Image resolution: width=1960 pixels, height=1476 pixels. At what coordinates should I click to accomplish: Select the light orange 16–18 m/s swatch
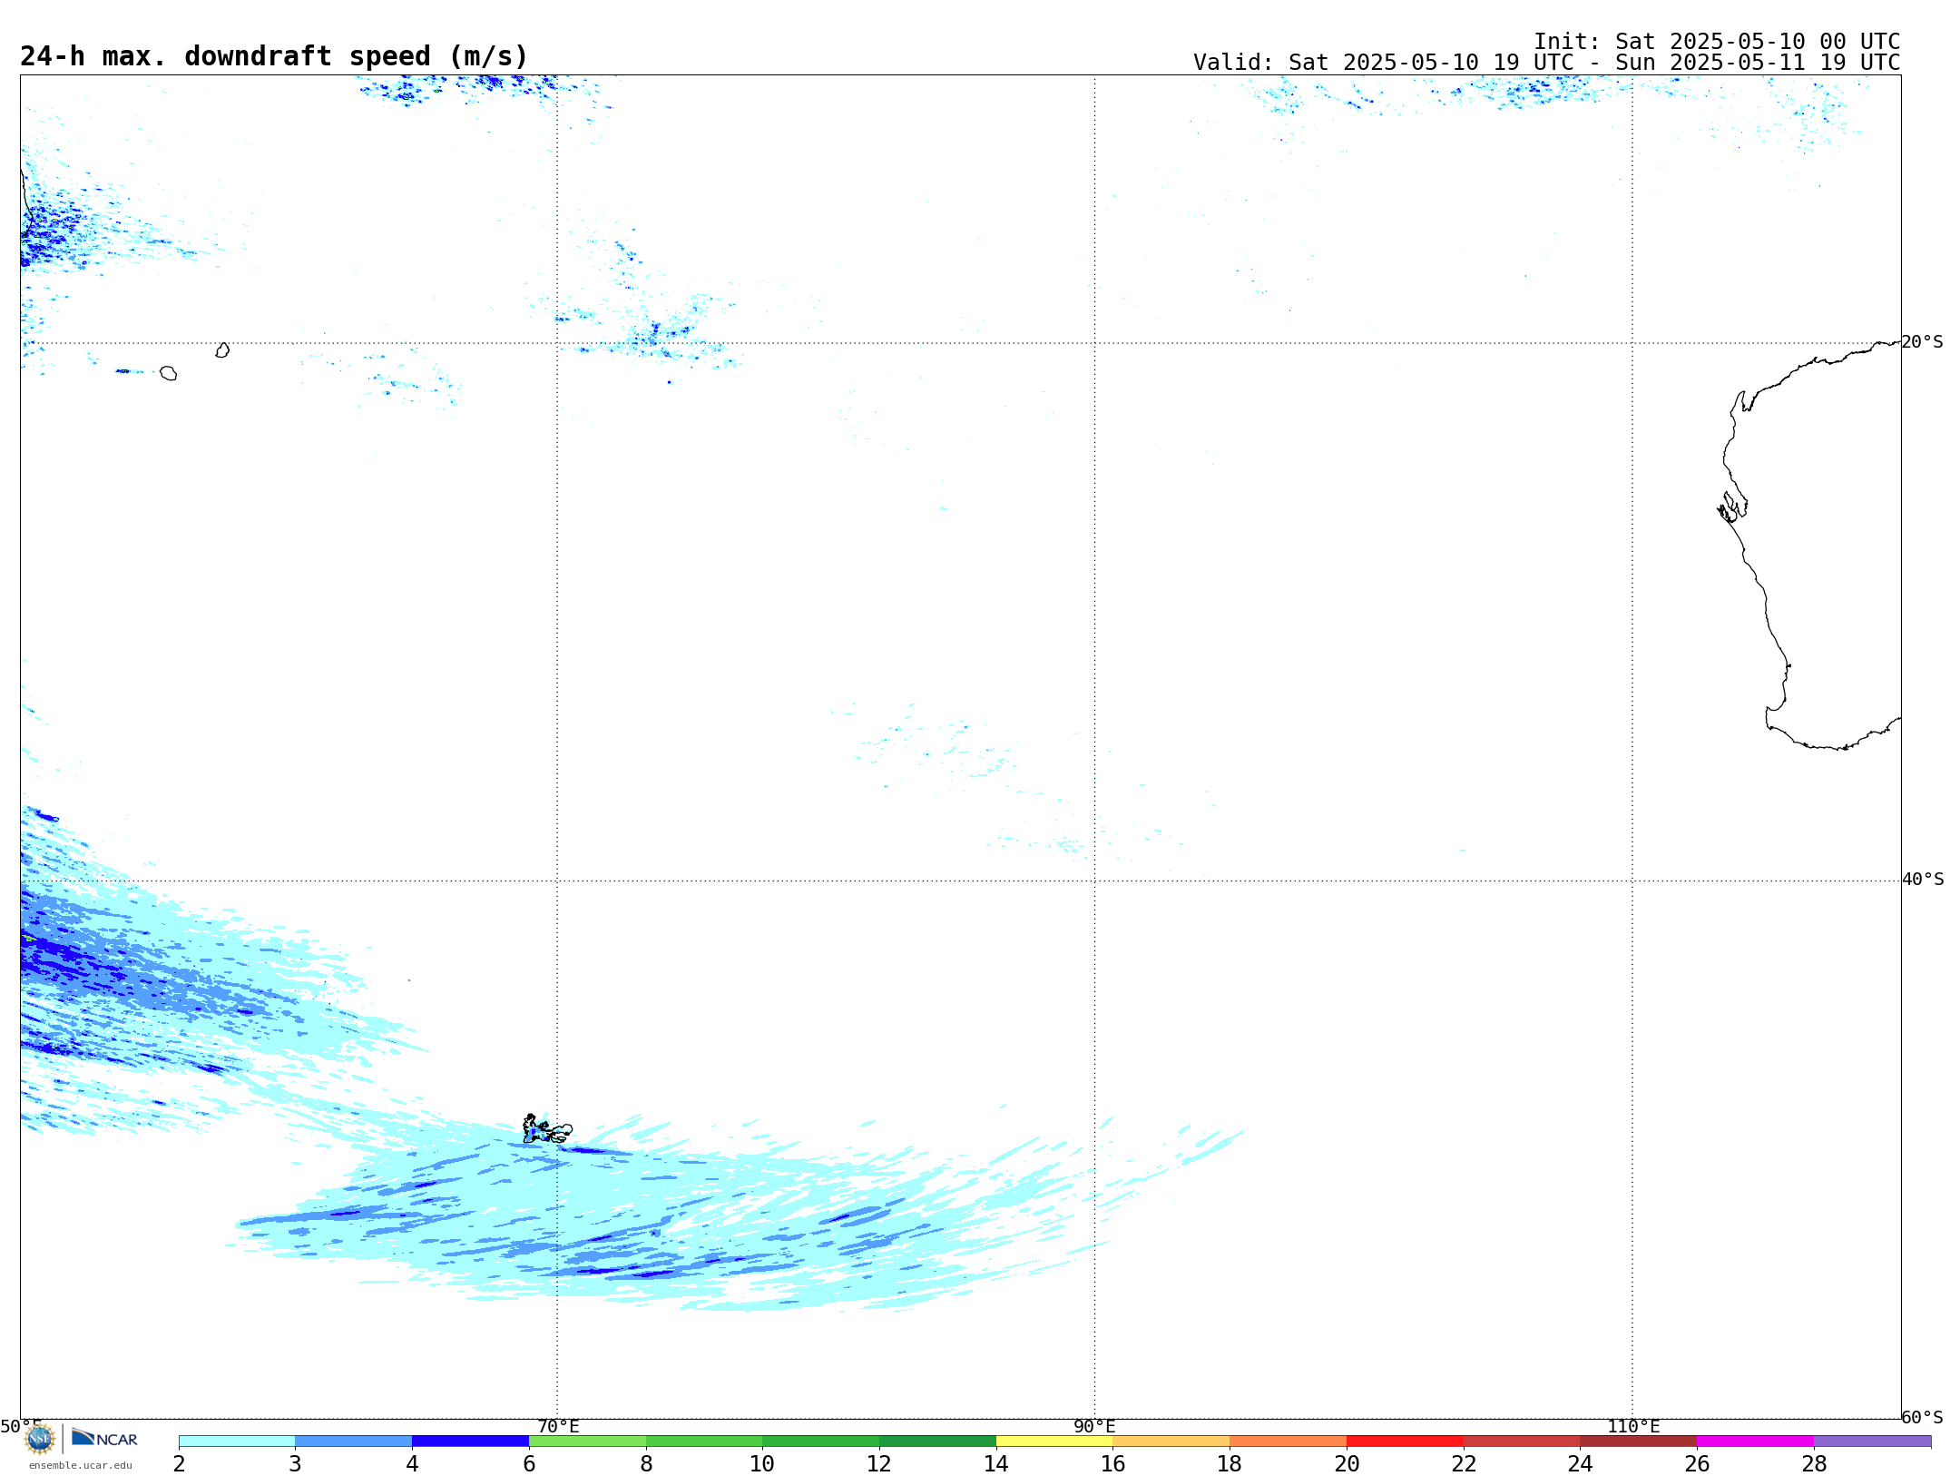point(1171,1442)
